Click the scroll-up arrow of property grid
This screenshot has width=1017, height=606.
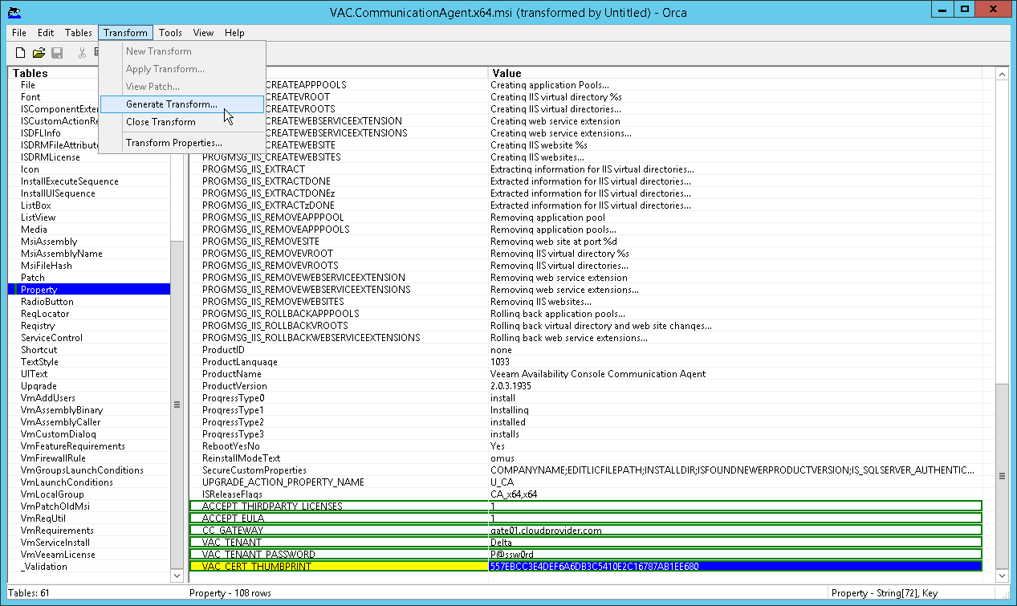click(1001, 74)
